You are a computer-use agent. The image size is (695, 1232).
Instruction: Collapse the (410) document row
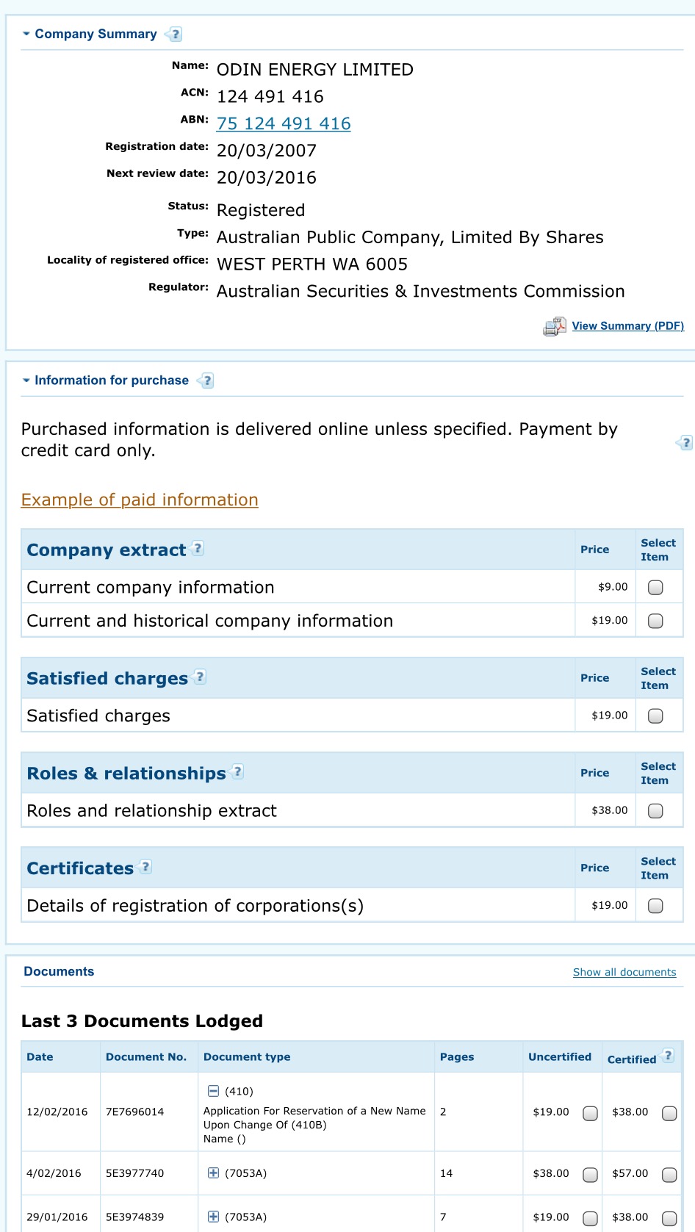(x=213, y=1091)
